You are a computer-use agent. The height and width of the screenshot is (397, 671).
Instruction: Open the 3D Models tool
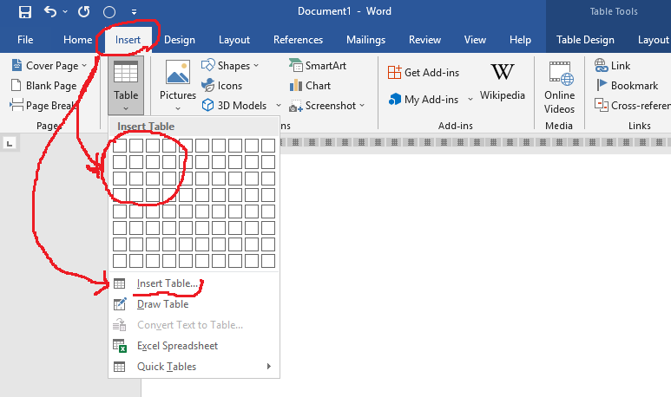pyautogui.click(x=234, y=106)
